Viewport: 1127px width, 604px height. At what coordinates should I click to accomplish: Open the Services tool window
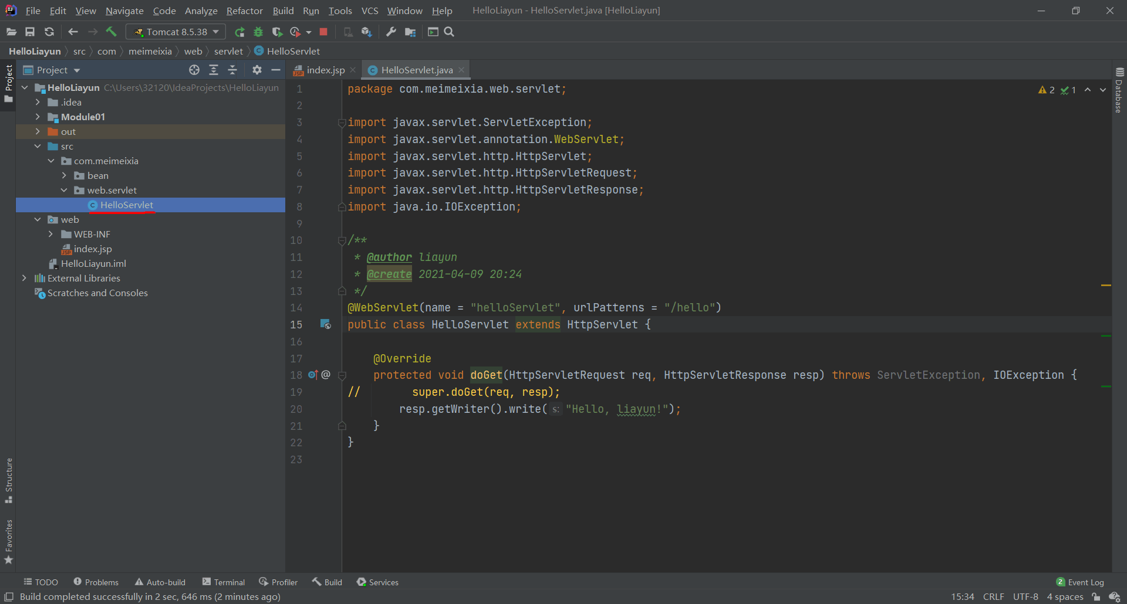pos(377,582)
